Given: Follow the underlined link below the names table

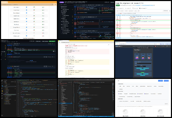Looking at the screenshot, I should (x=29, y=38).
